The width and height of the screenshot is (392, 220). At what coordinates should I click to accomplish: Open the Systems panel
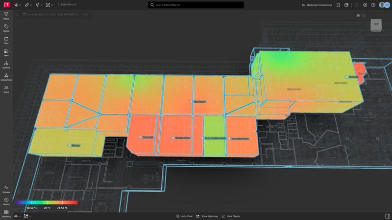click(x=6, y=65)
